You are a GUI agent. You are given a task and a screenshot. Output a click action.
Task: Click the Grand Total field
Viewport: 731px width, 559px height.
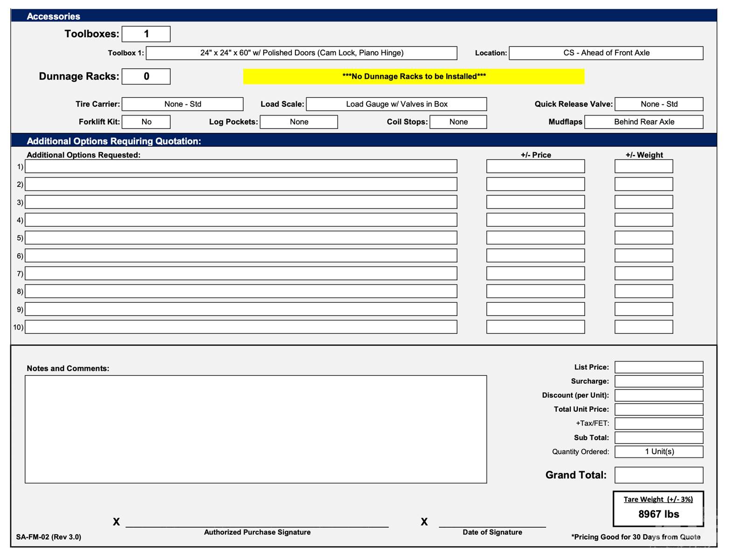click(x=658, y=475)
